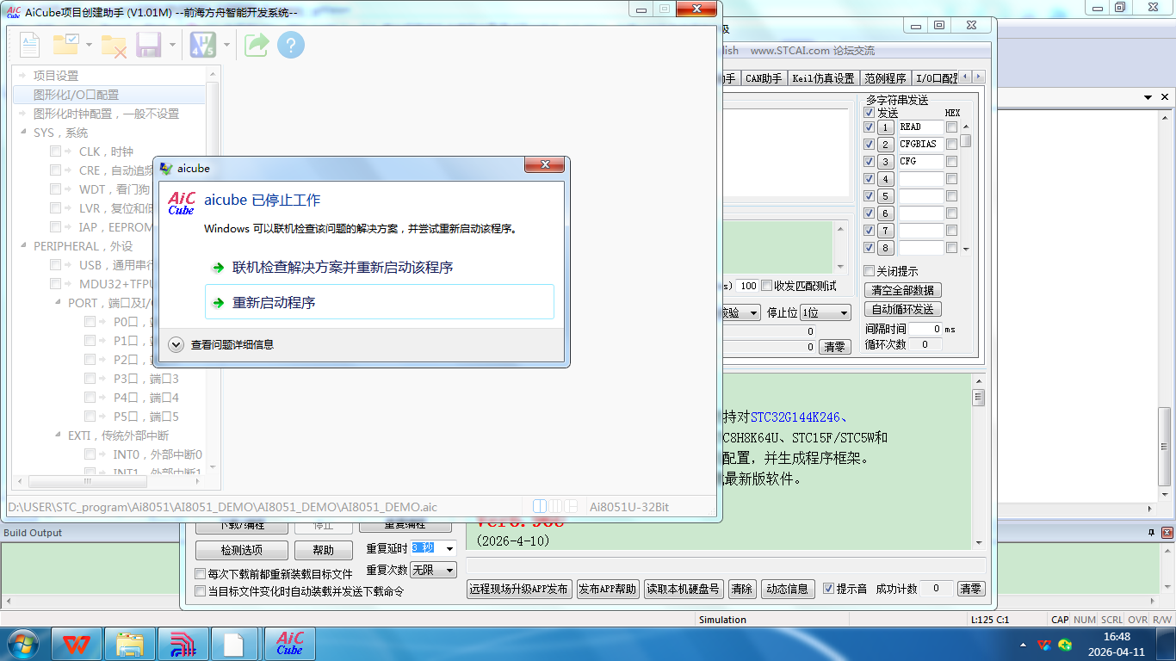Open the dropdown arrow next to Keil icon

[x=227, y=45]
